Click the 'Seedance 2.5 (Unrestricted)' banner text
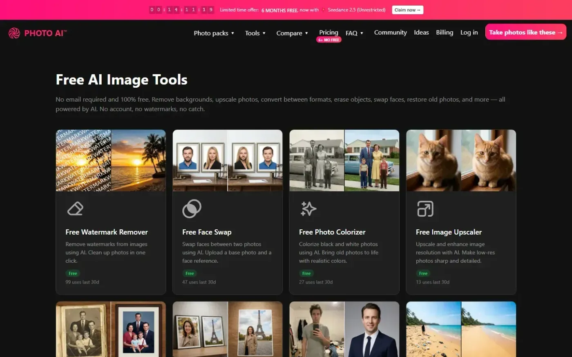The image size is (572, 357). (x=357, y=10)
